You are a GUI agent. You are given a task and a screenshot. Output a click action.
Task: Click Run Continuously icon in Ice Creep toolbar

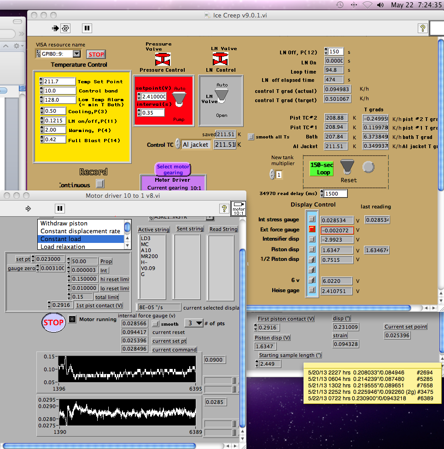pos(65,28)
